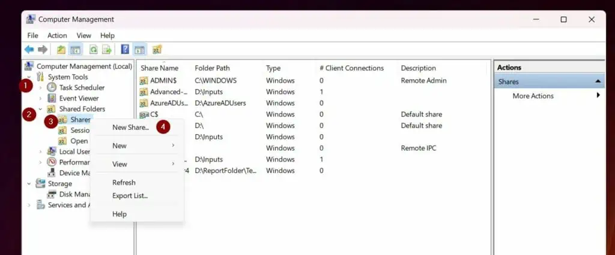
Task: Refresh the view using toolbar refresh icon
Action: (93, 50)
